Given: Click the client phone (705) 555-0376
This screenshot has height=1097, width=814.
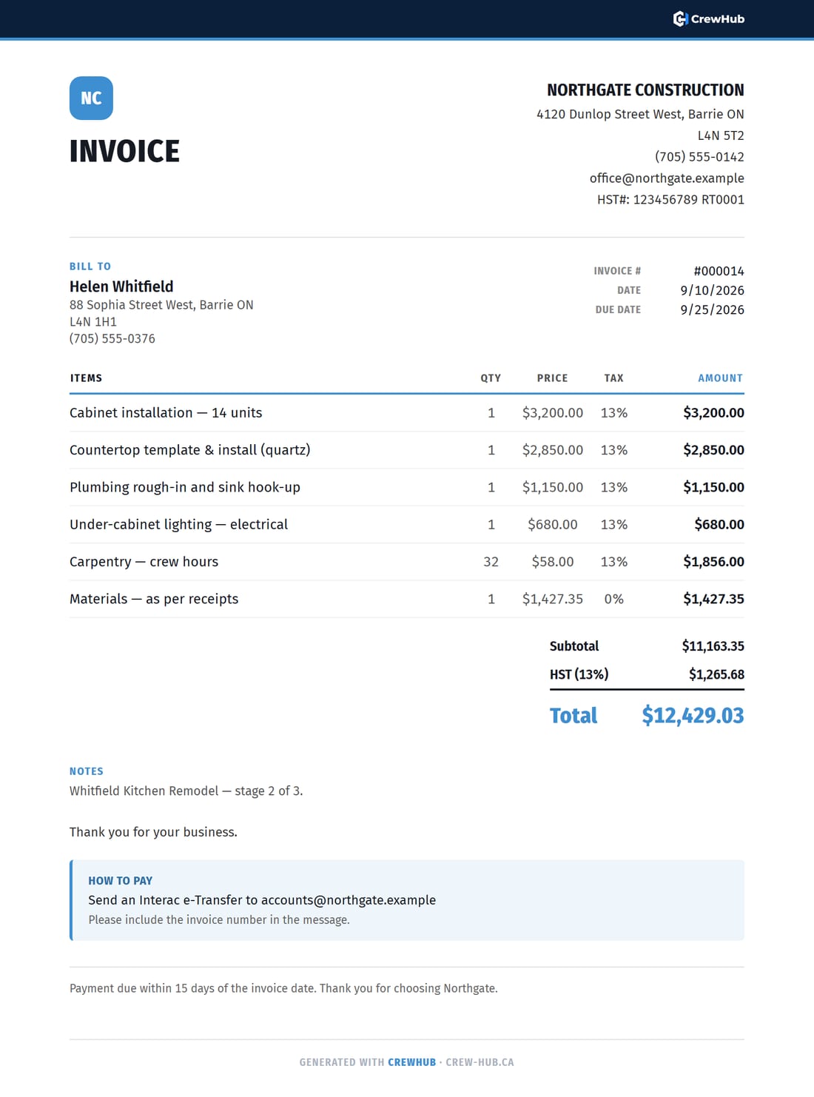Looking at the screenshot, I should pyautogui.click(x=112, y=339).
